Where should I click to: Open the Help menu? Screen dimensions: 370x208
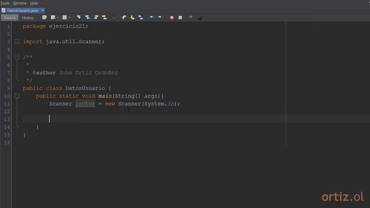34,3
